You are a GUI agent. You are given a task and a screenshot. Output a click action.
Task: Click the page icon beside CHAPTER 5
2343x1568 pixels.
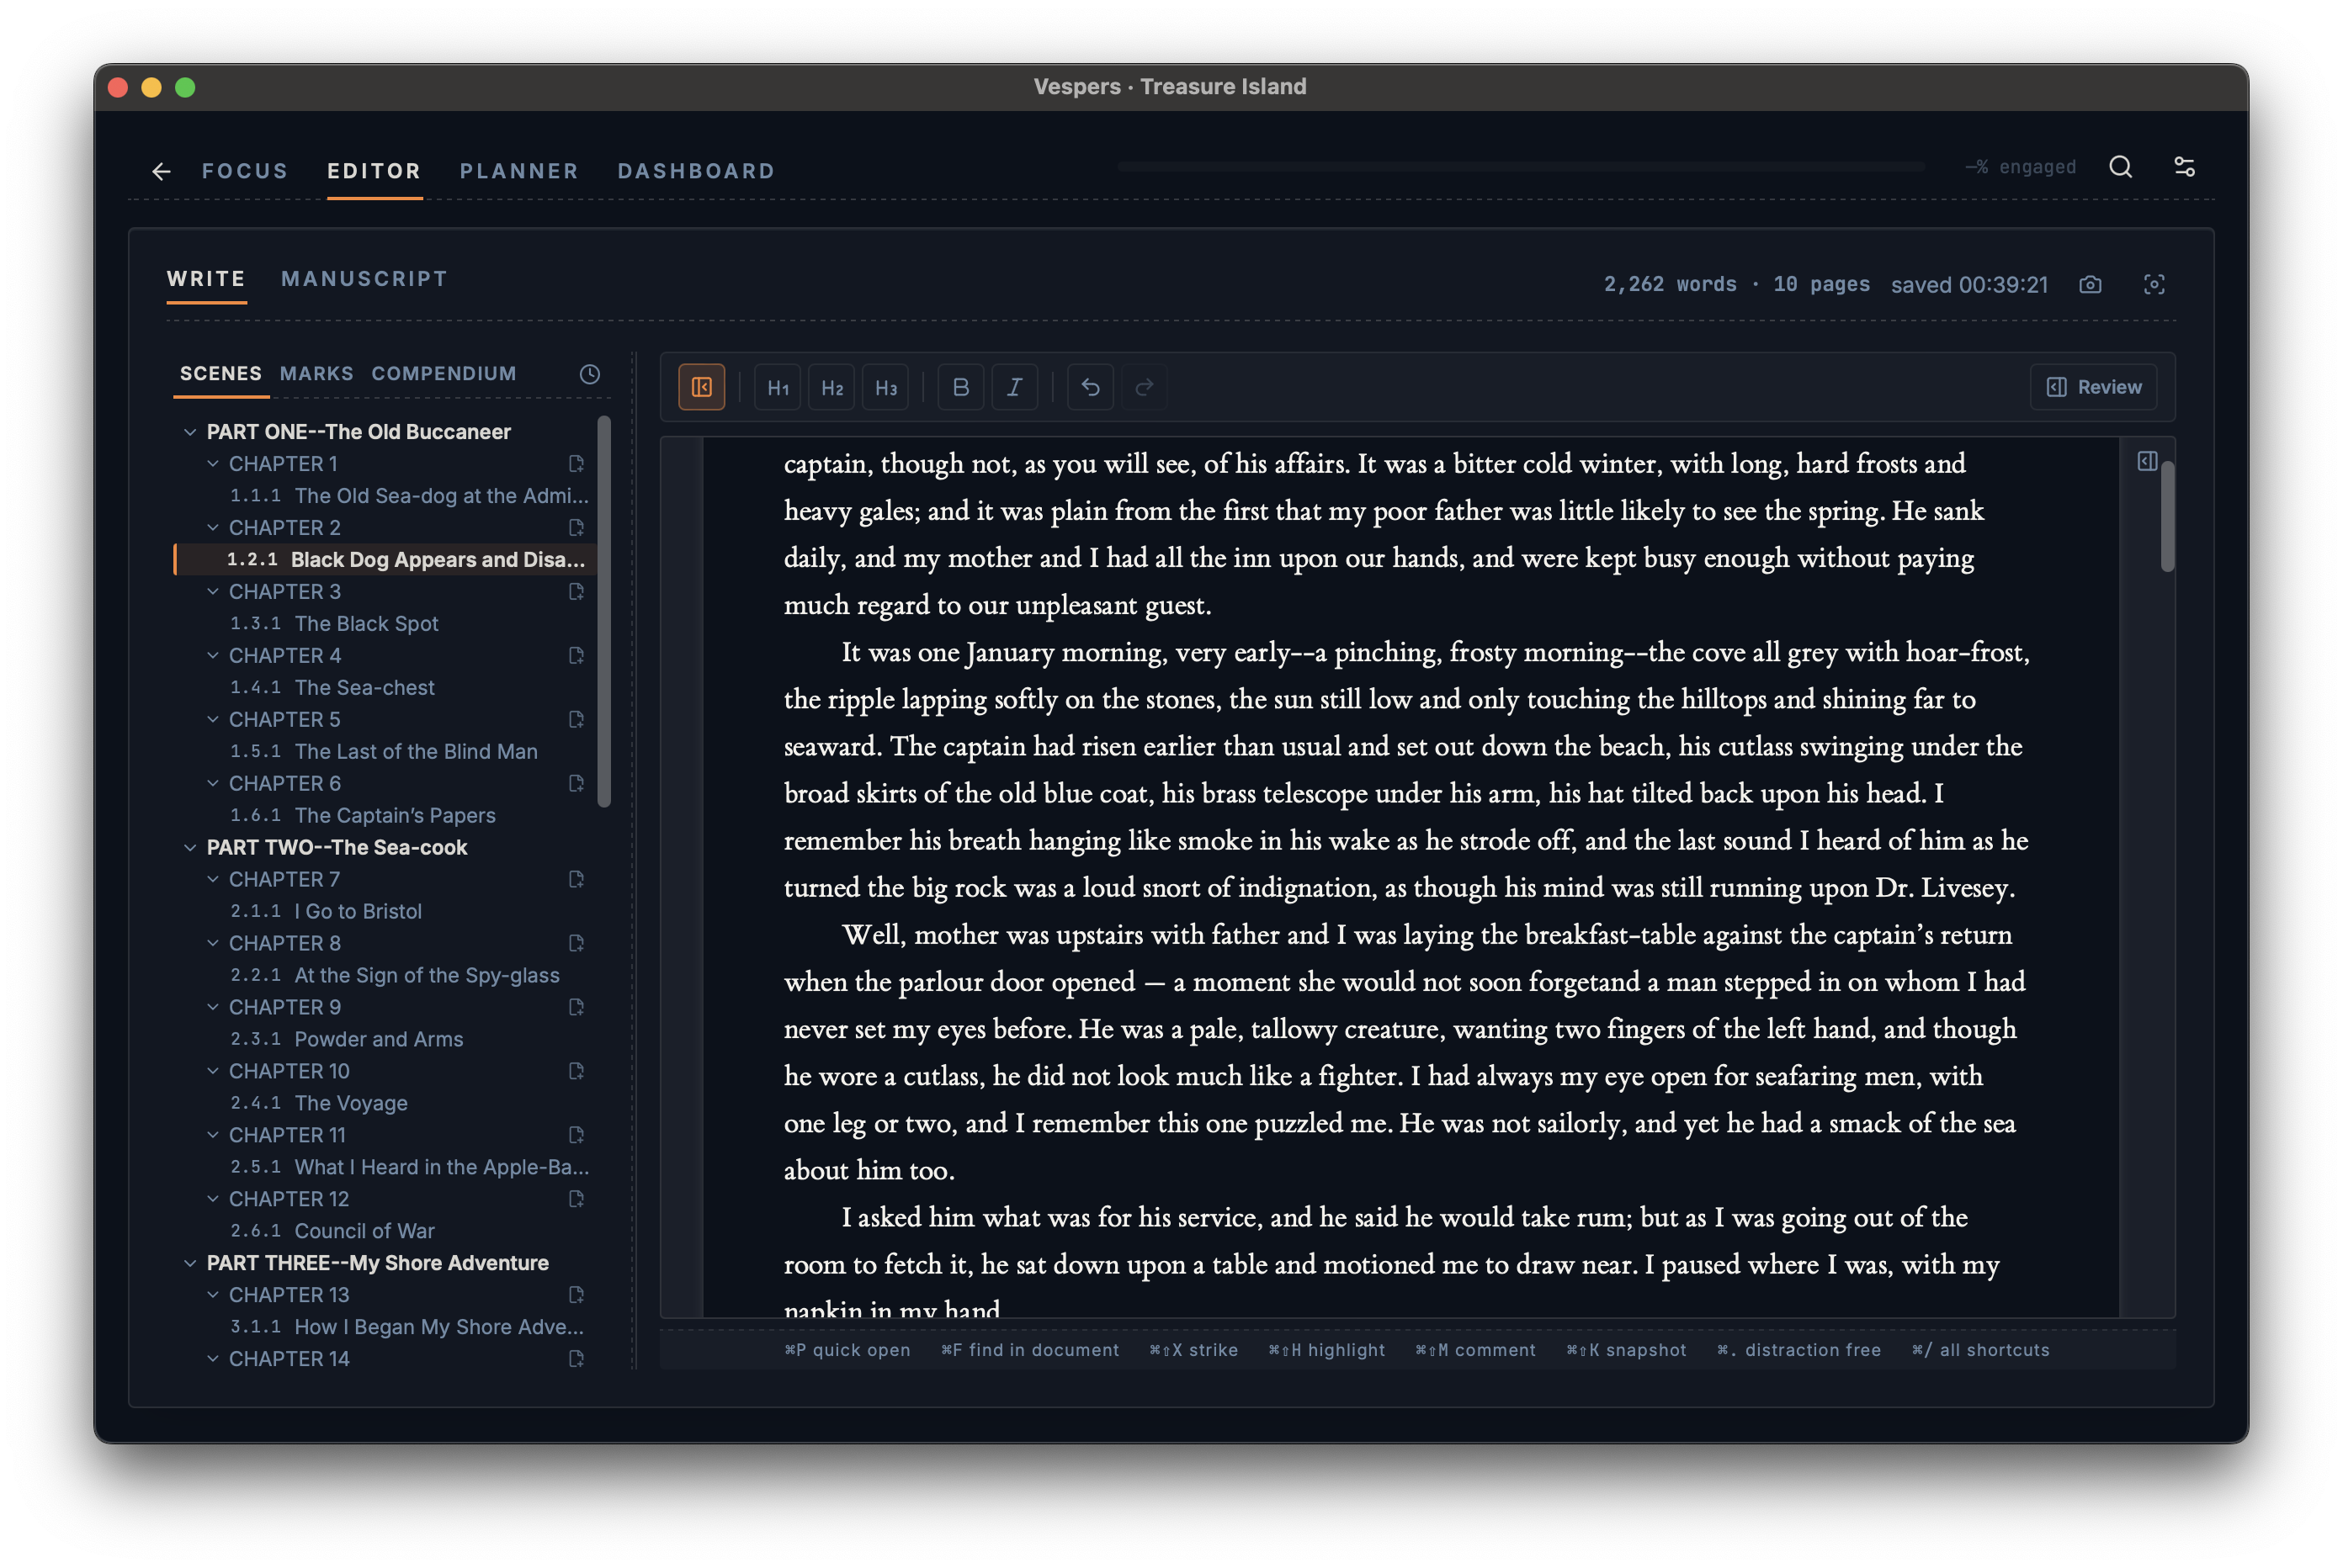(576, 720)
